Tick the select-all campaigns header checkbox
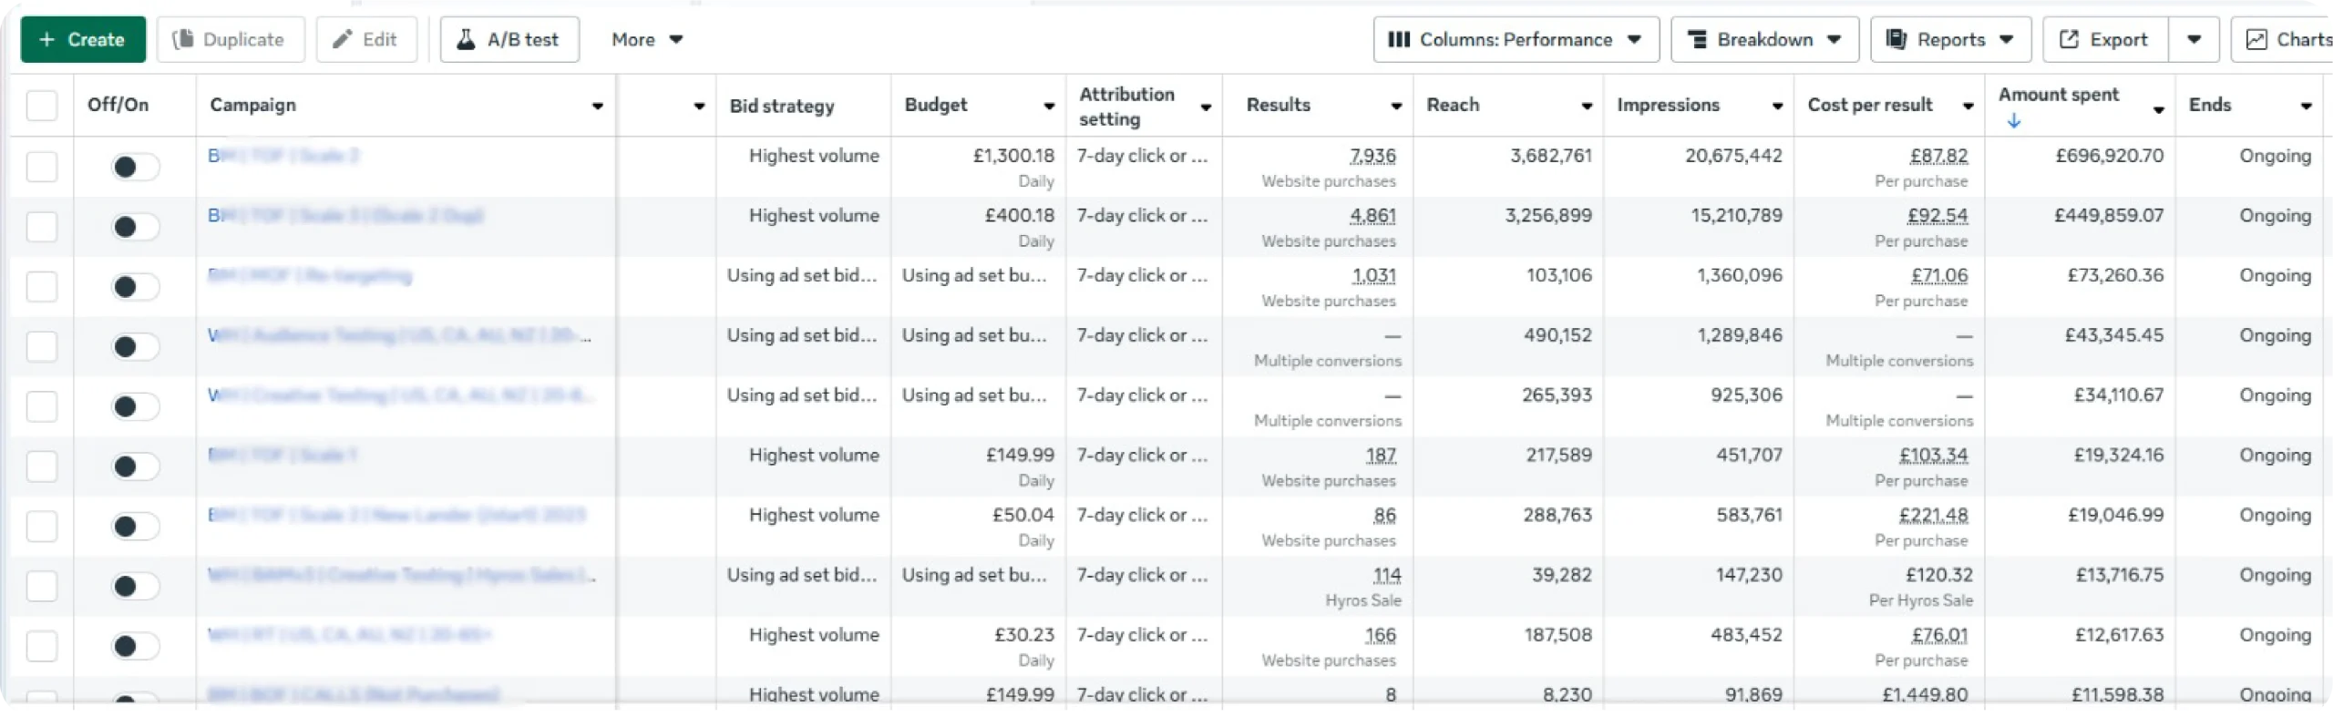 point(42,105)
